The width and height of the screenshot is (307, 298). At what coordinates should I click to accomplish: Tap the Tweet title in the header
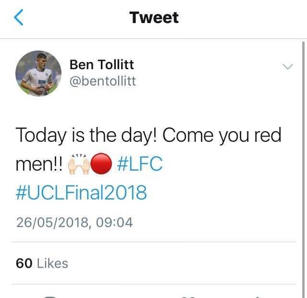click(x=154, y=18)
